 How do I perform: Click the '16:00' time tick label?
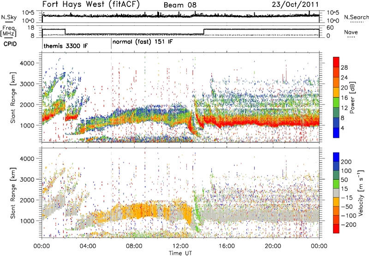[226, 246]
